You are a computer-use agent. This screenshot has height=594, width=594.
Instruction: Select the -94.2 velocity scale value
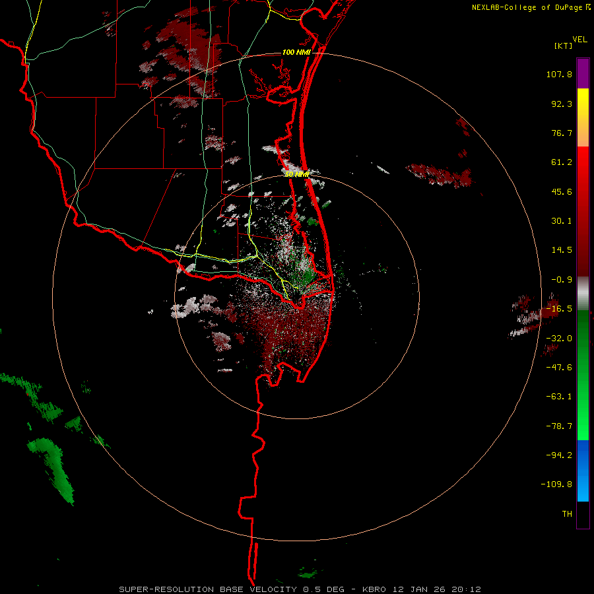coord(559,455)
